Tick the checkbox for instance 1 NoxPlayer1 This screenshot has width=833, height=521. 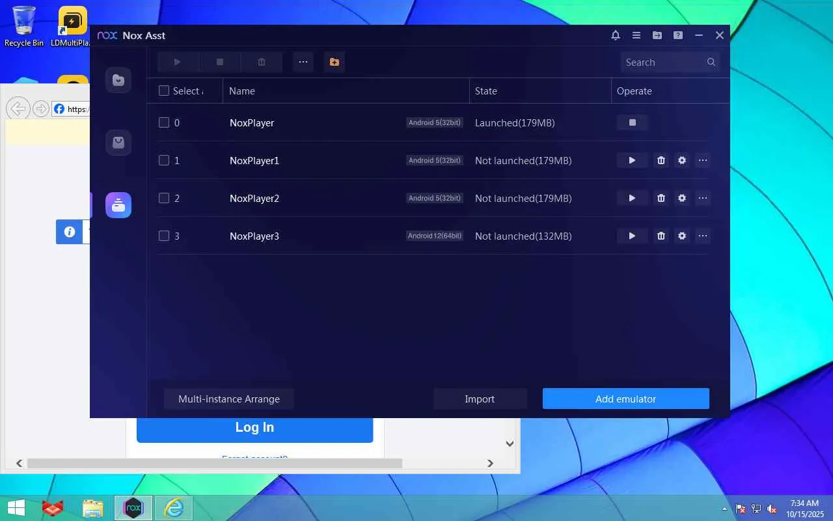click(164, 160)
